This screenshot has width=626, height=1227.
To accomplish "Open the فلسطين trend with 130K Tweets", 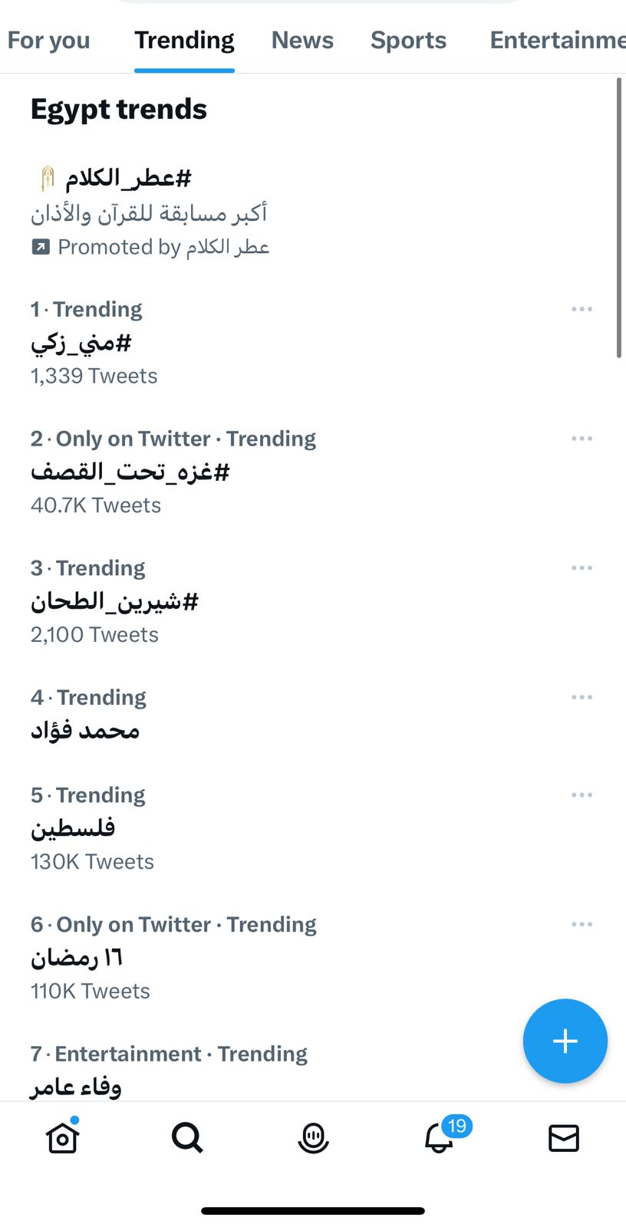I will point(73,828).
